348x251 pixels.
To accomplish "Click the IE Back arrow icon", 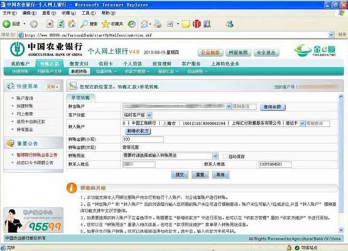I will (6, 24).
